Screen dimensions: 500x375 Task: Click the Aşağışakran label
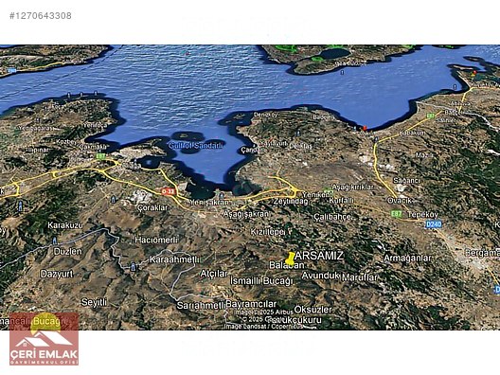[x=246, y=214]
